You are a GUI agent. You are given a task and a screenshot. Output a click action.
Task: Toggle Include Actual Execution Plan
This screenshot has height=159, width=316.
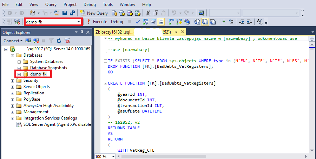coord(171,22)
